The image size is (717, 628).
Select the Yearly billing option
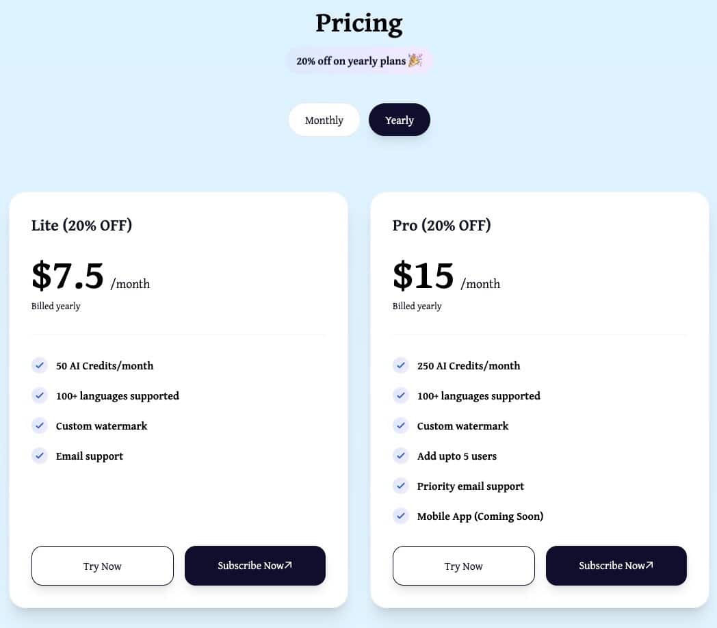point(399,120)
